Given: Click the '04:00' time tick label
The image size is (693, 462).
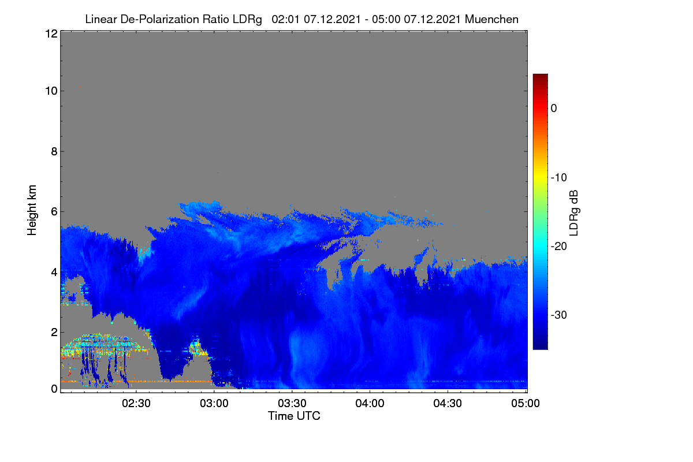Looking at the screenshot, I should click(x=370, y=403).
